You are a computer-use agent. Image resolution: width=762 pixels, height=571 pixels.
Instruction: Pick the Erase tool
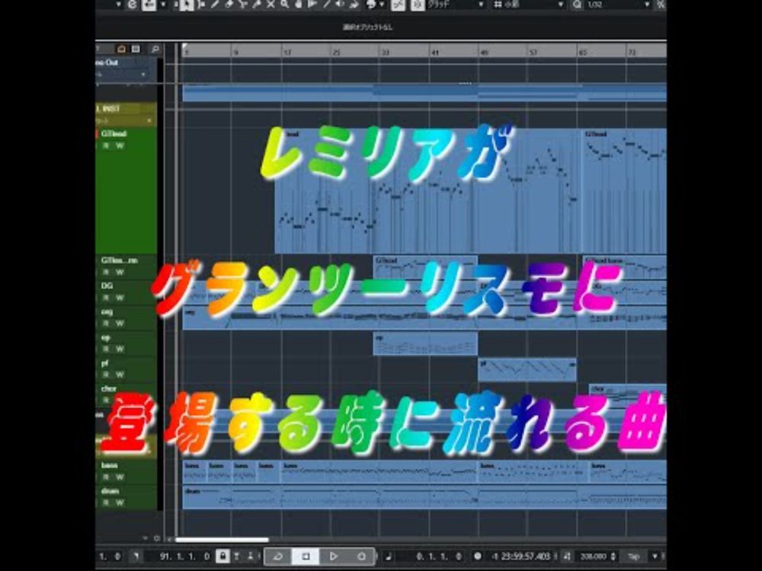click(x=229, y=5)
